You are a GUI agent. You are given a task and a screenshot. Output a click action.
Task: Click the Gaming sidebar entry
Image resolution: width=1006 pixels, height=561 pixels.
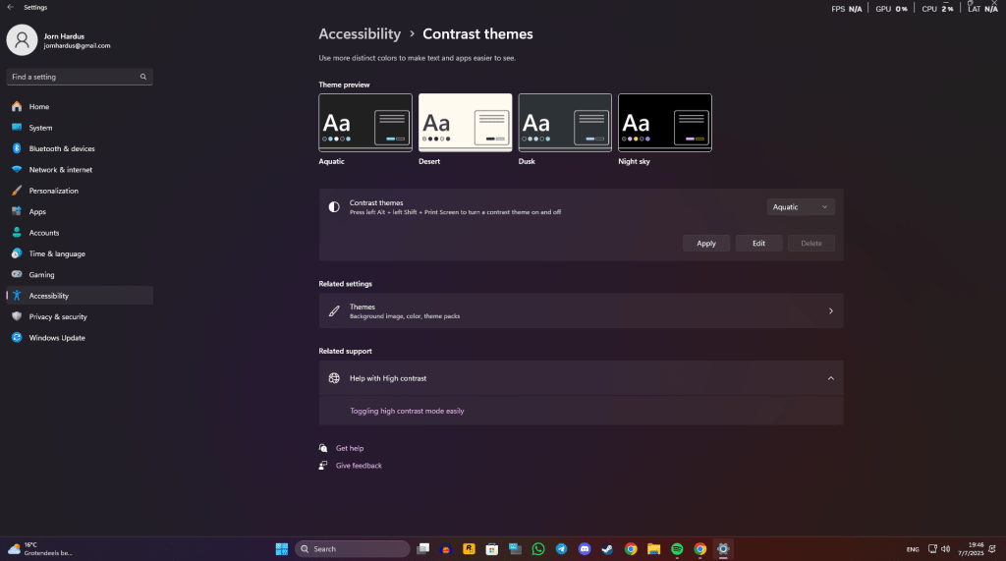pyautogui.click(x=41, y=275)
